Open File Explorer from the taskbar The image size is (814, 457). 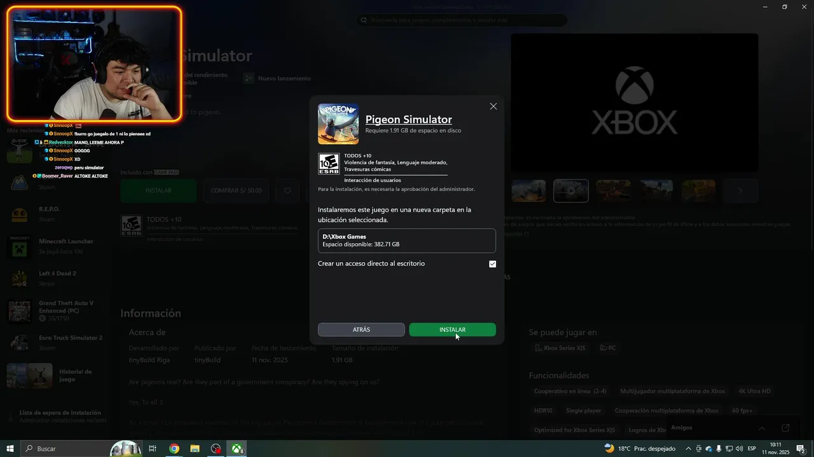[195, 449]
